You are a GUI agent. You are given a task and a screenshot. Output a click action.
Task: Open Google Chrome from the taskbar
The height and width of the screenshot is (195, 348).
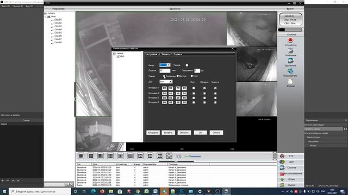point(138,191)
